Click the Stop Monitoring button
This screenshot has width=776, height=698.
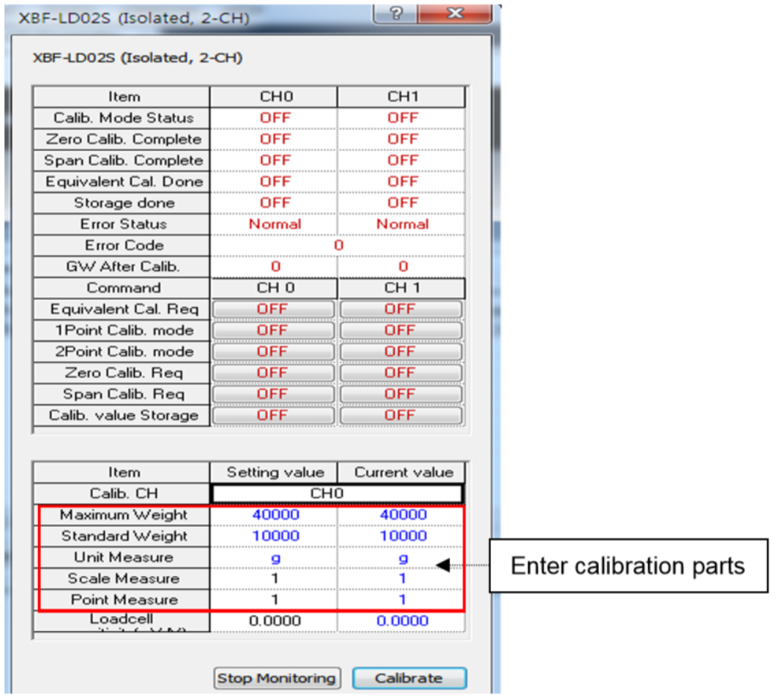click(277, 677)
